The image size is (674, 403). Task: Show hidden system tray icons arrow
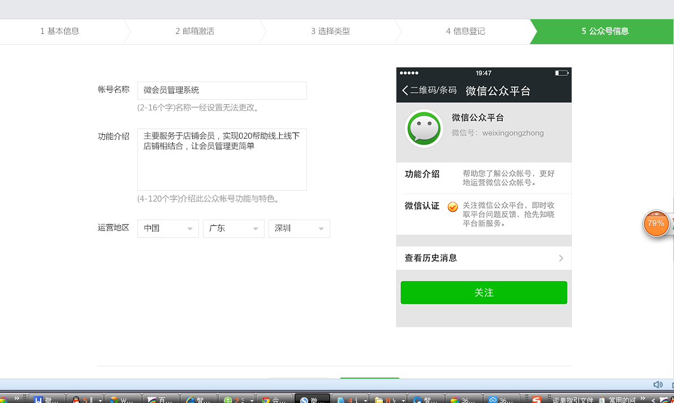pos(654,400)
